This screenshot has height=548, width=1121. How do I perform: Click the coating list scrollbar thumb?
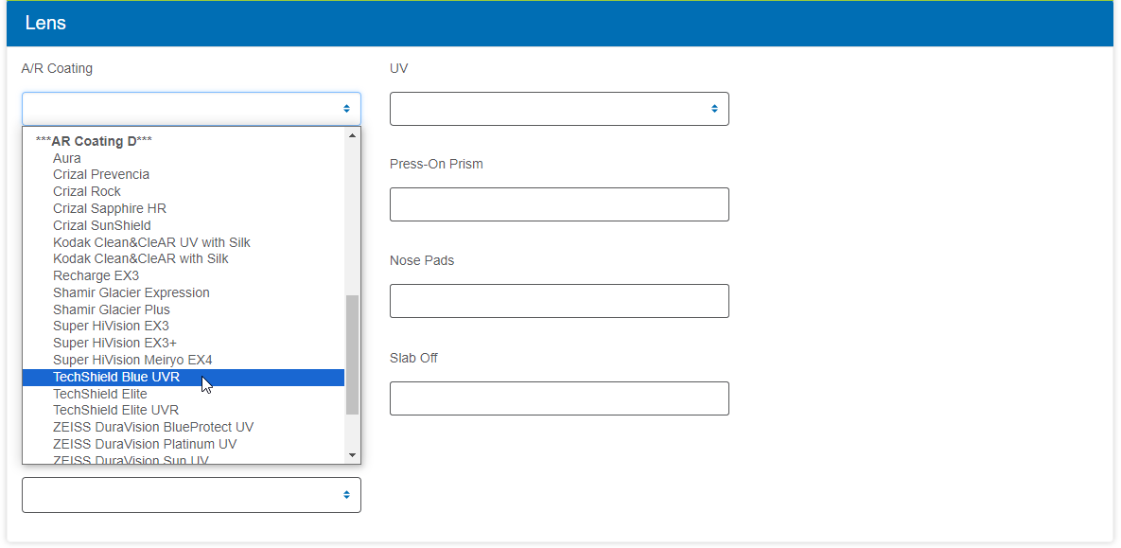click(x=352, y=355)
